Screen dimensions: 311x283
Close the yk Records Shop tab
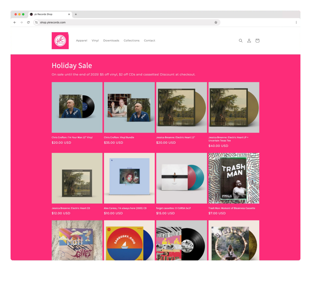tap(69, 14)
